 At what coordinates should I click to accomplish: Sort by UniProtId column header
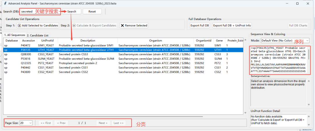point(48,40)
